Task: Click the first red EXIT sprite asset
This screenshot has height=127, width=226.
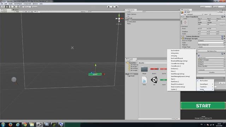Action: pyautogui.click(x=154, y=69)
